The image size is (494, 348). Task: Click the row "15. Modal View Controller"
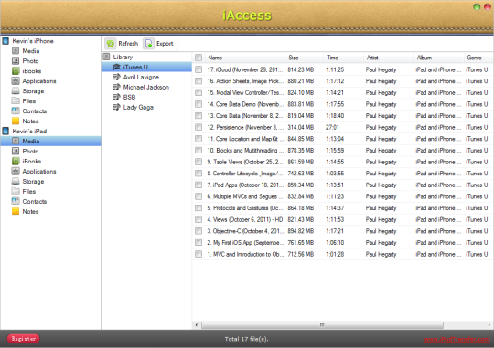tap(343, 92)
